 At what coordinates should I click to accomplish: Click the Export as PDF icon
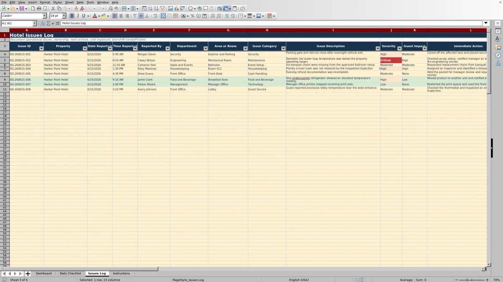[33, 8]
